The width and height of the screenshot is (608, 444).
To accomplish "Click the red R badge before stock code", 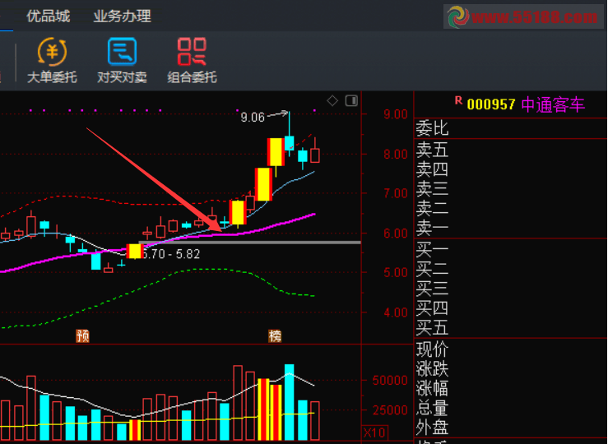I will (x=458, y=101).
